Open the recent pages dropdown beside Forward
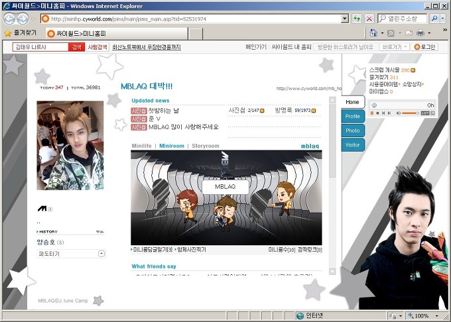The image size is (451, 322). point(33,19)
